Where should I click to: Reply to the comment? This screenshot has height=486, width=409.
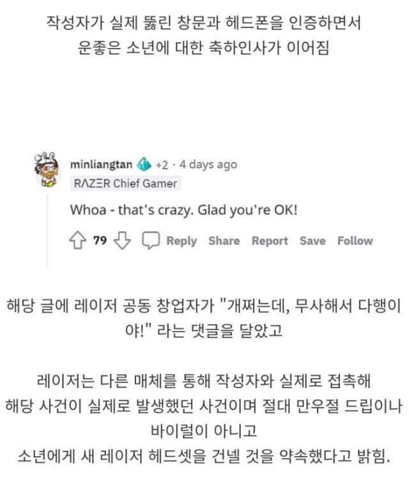(x=181, y=241)
